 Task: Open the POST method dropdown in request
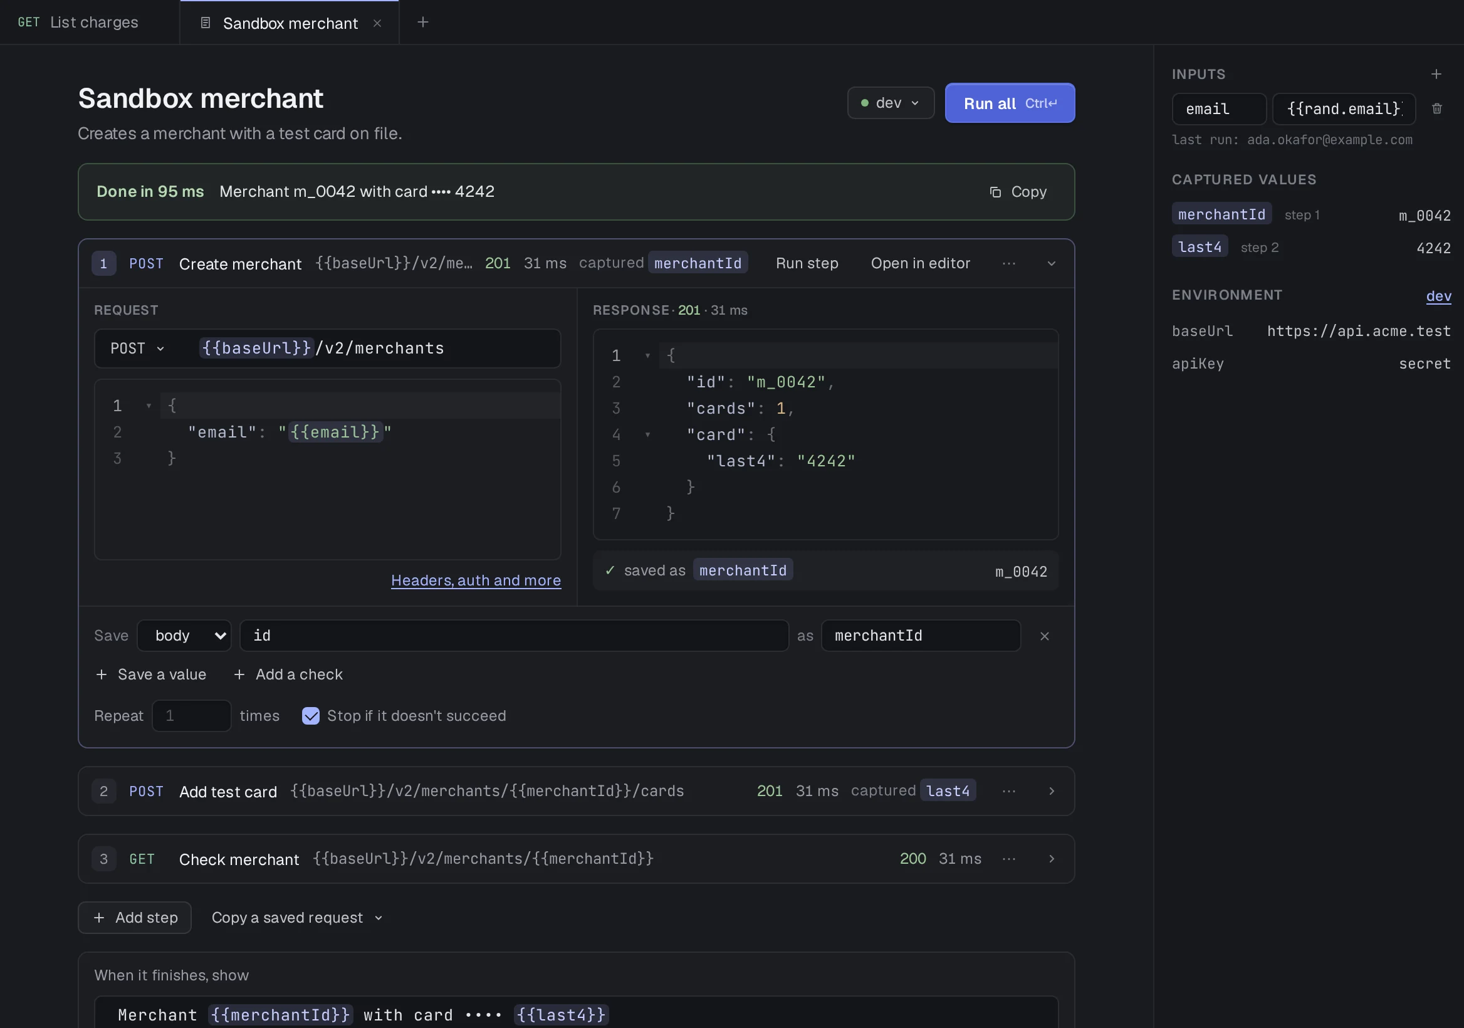pyautogui.click(x=138, y=348)
